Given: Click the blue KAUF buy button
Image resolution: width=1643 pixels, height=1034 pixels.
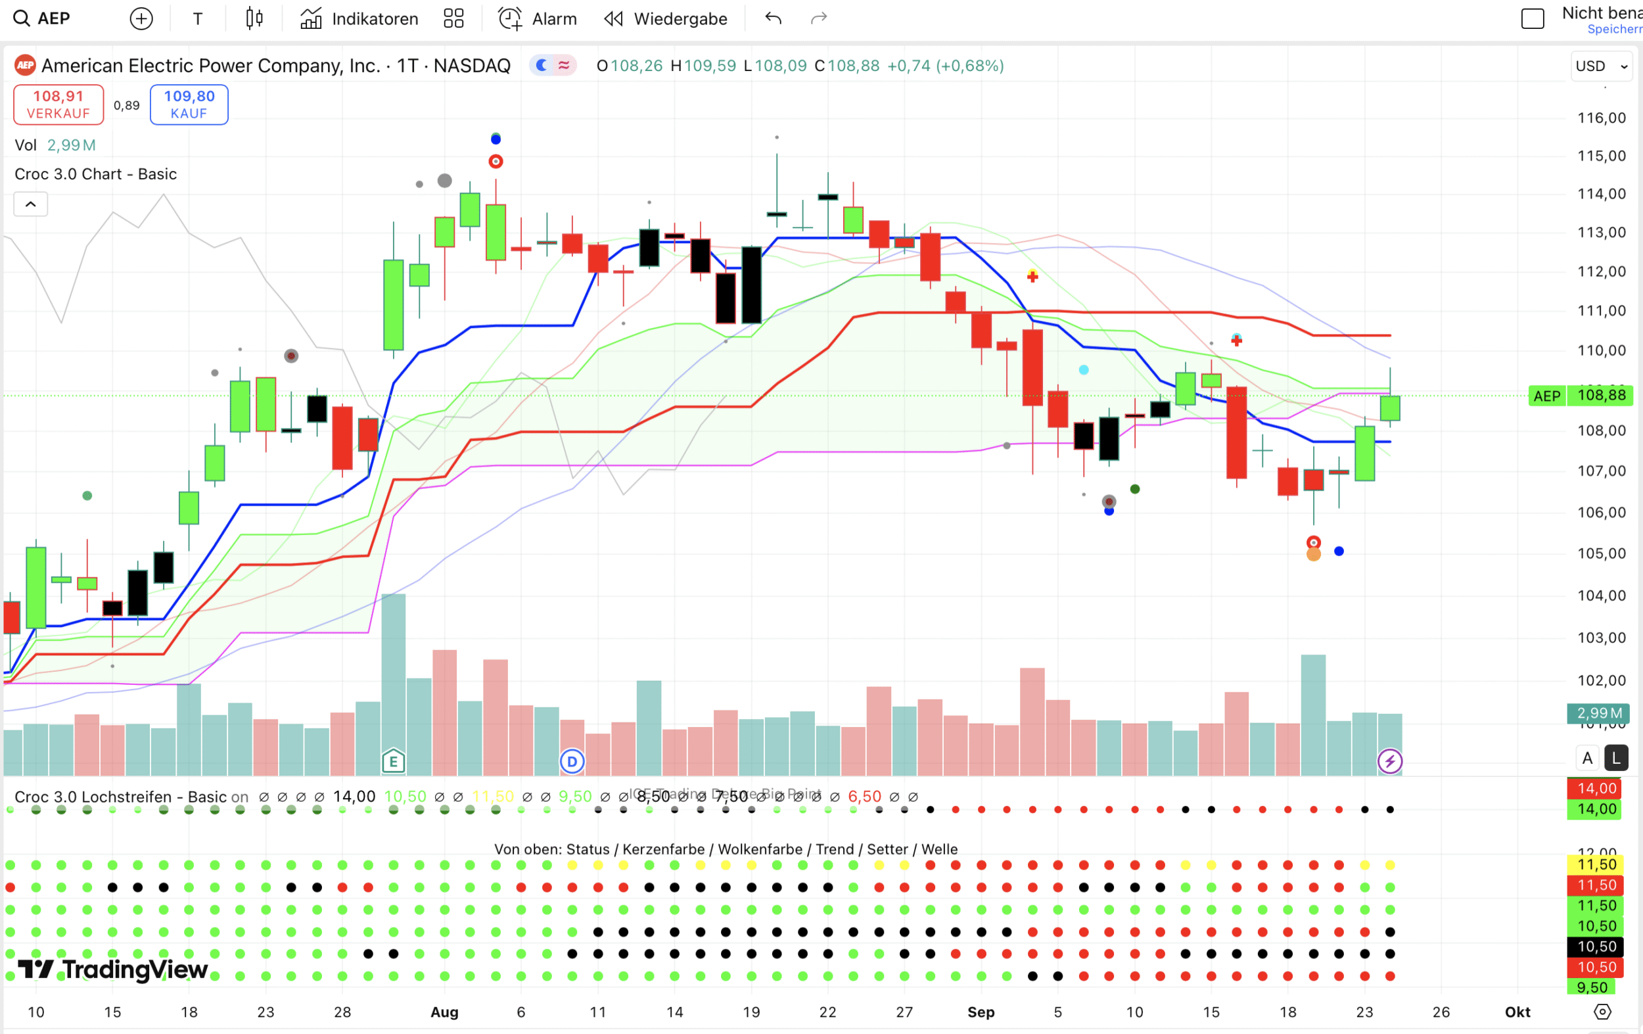Looking at the screenshot, I should tap(189, 105).
